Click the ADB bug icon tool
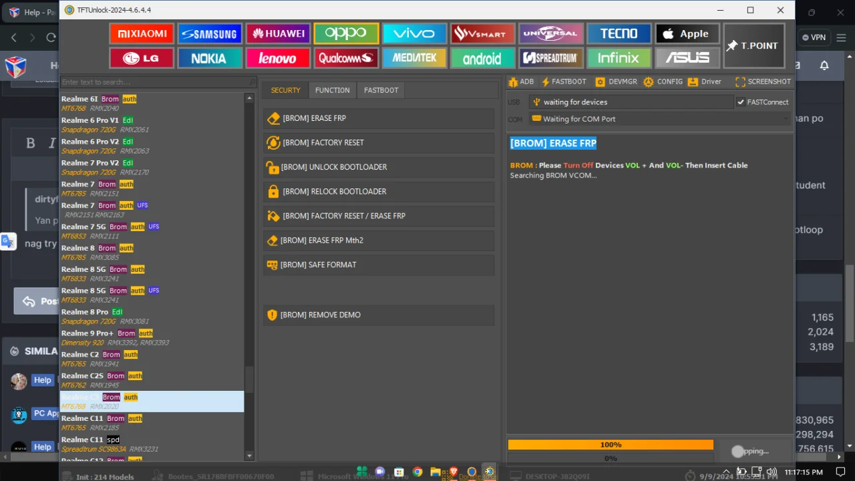The height and width of the screenshot is (481, 855). 521,82
